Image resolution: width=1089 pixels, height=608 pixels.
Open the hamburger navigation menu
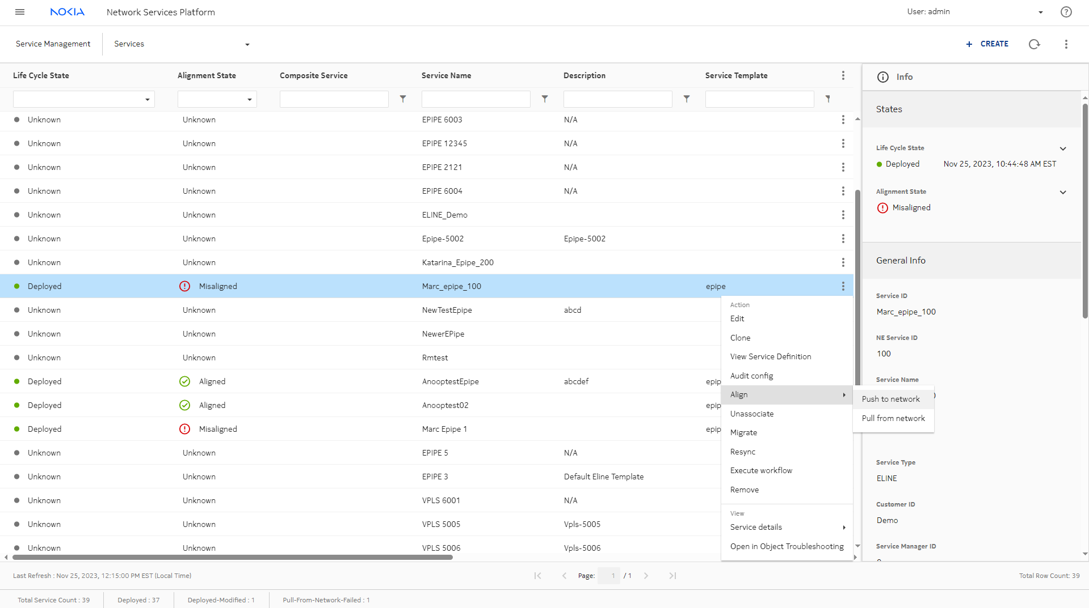pyautogui.click(x=20, y=12)
